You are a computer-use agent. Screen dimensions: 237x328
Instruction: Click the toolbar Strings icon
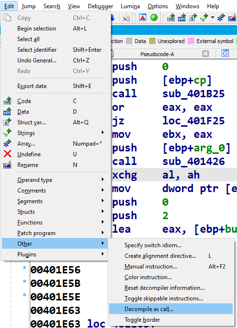tap(204, 18)
